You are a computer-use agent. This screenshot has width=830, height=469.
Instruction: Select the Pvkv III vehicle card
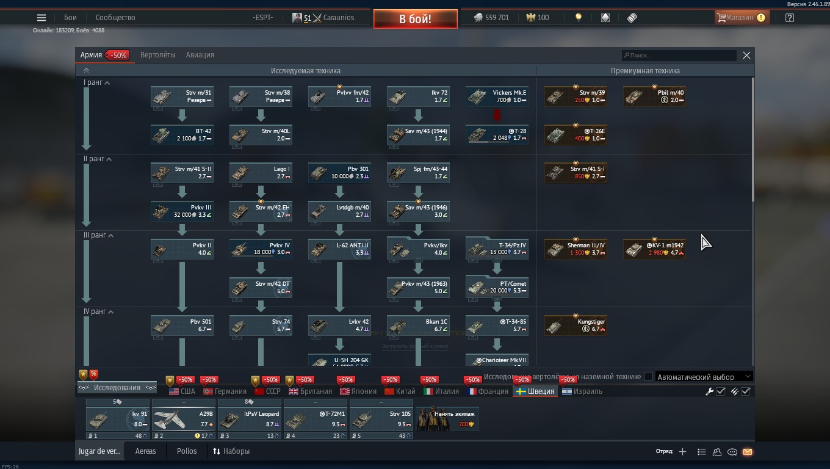point(182,211)
